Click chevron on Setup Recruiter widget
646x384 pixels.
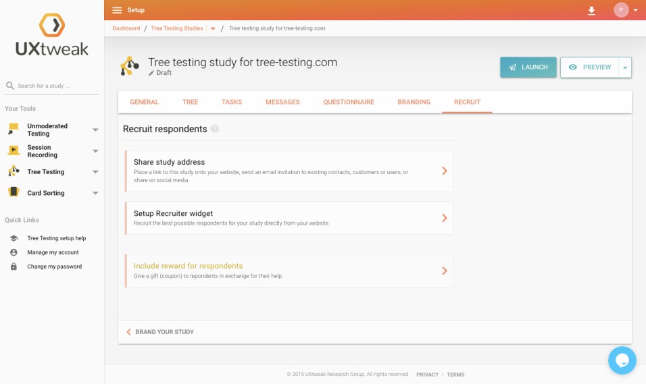pyautogui.click(x=445, y=218)
